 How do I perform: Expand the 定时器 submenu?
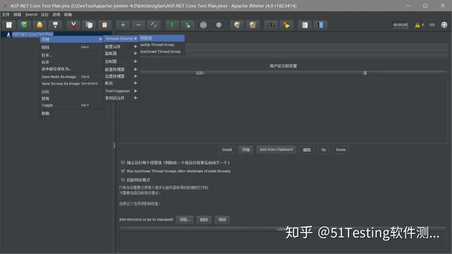121,61
